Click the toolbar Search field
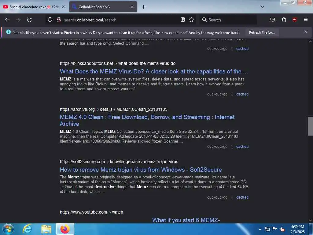The width and height of the screenshot is (313, 235). (x=228, y=20)
